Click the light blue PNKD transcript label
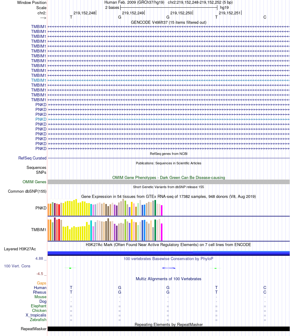This screenshot has width=290, height=336. click(x=41, y=119)
